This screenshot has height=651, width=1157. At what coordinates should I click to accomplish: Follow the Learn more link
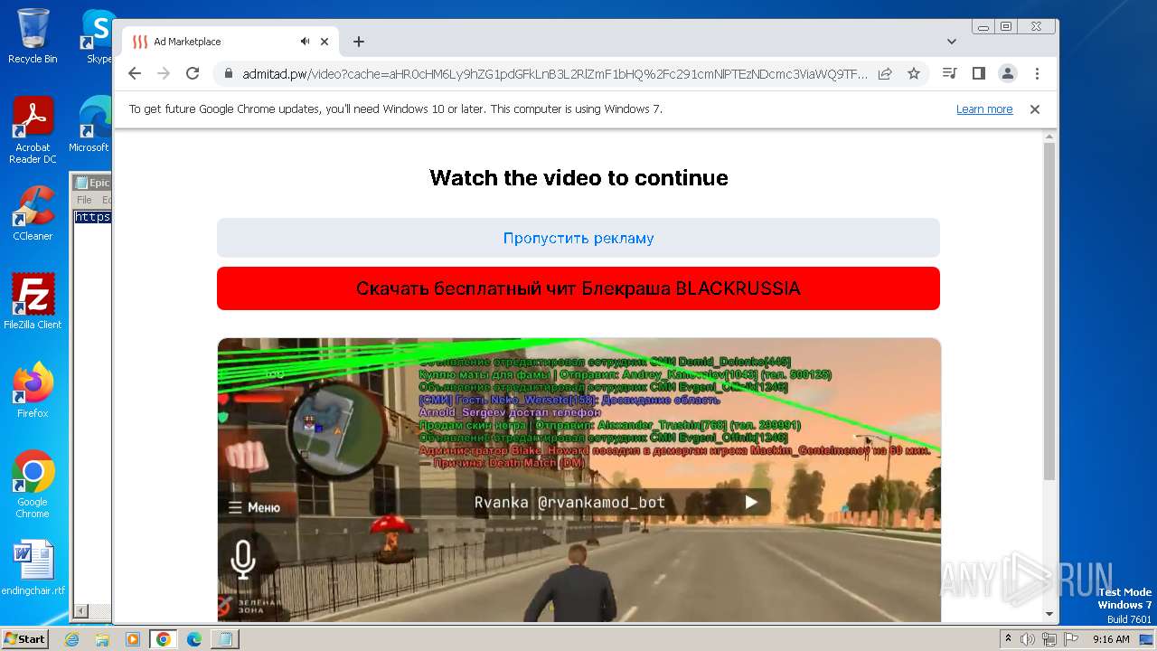[x=984, y=109]
